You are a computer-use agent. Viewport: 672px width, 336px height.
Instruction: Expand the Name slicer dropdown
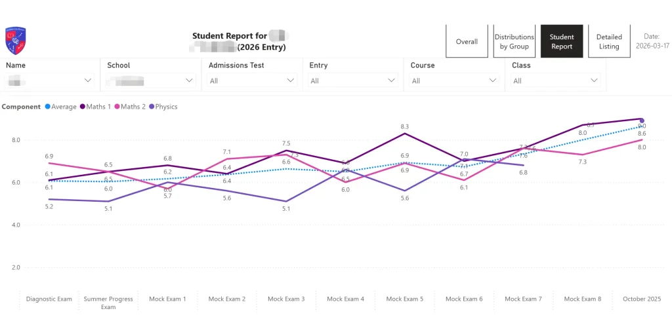pyautogui.click(x=88, y=80)
